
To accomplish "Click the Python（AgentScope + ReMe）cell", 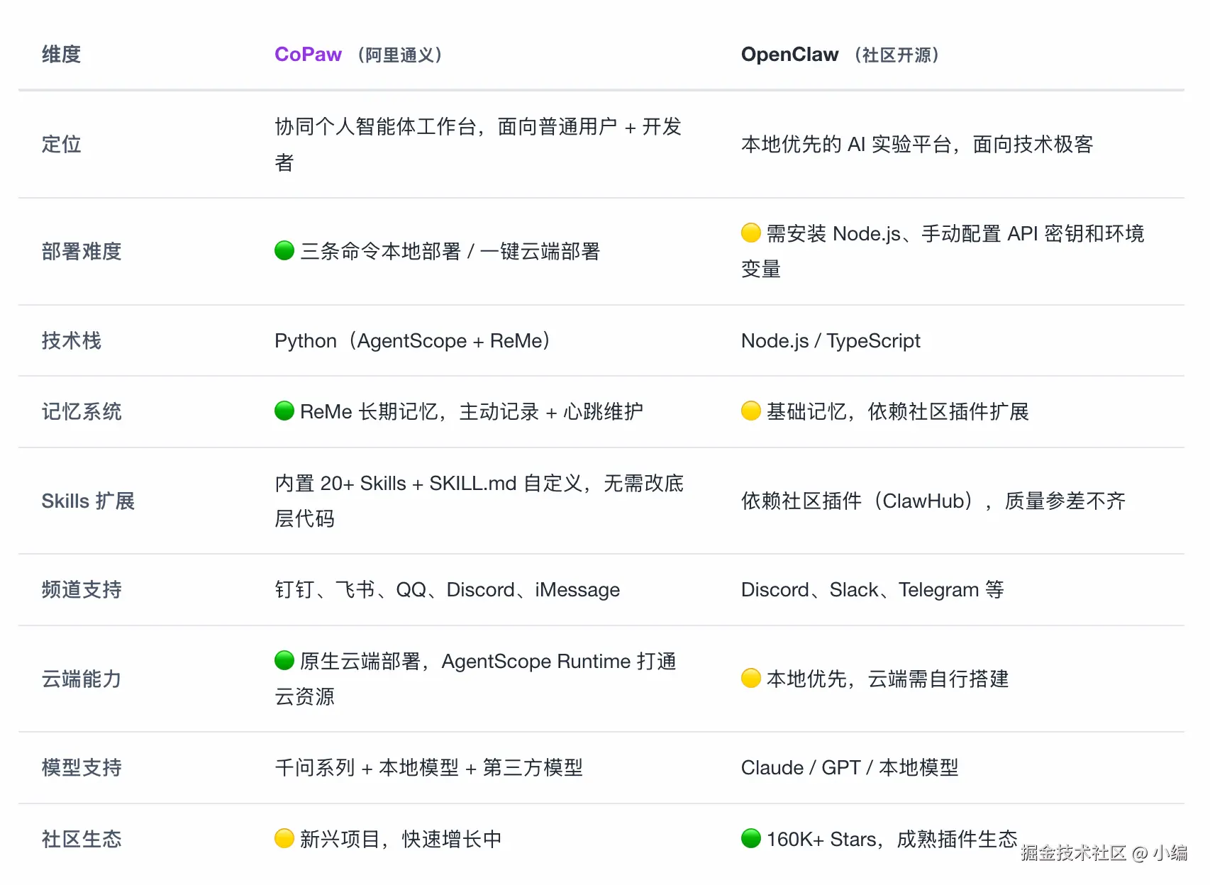I will click(412, 340).
